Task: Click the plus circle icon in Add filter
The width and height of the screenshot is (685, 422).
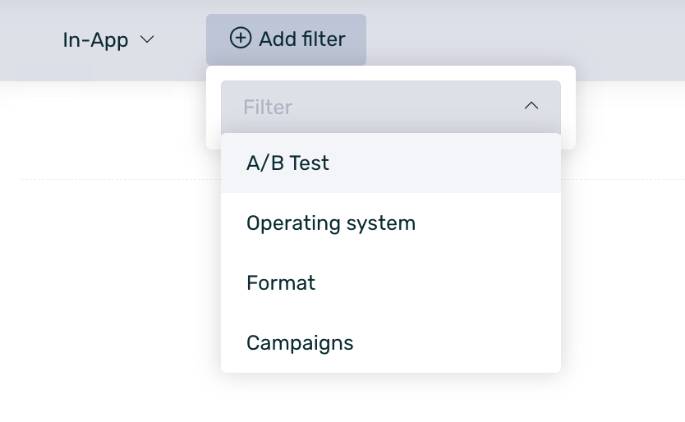Action: tap(240, 39)
